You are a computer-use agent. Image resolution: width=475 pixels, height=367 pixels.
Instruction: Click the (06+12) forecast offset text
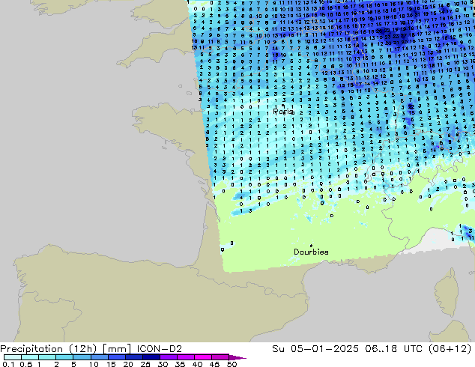coord(450,349)
